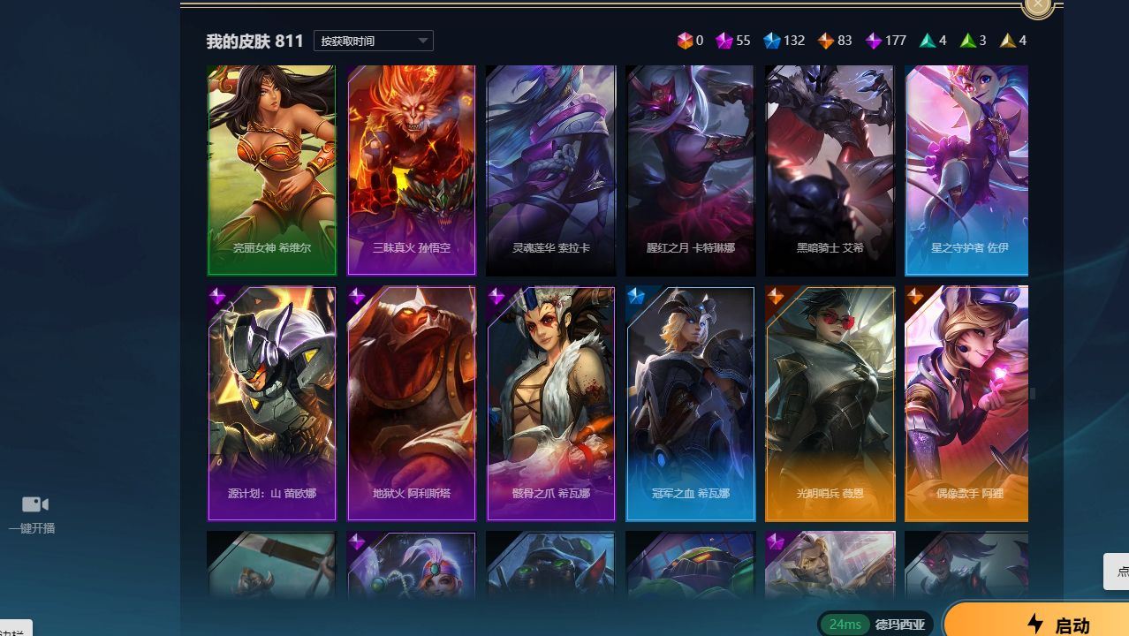
Task: Click the skin list scrollbar handle
Action: [x=1032, y=394]
